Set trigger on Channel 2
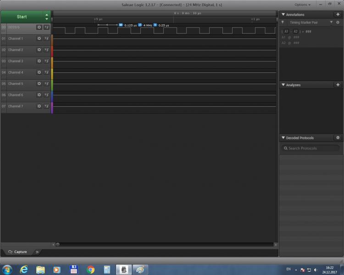 click(46, 50)
